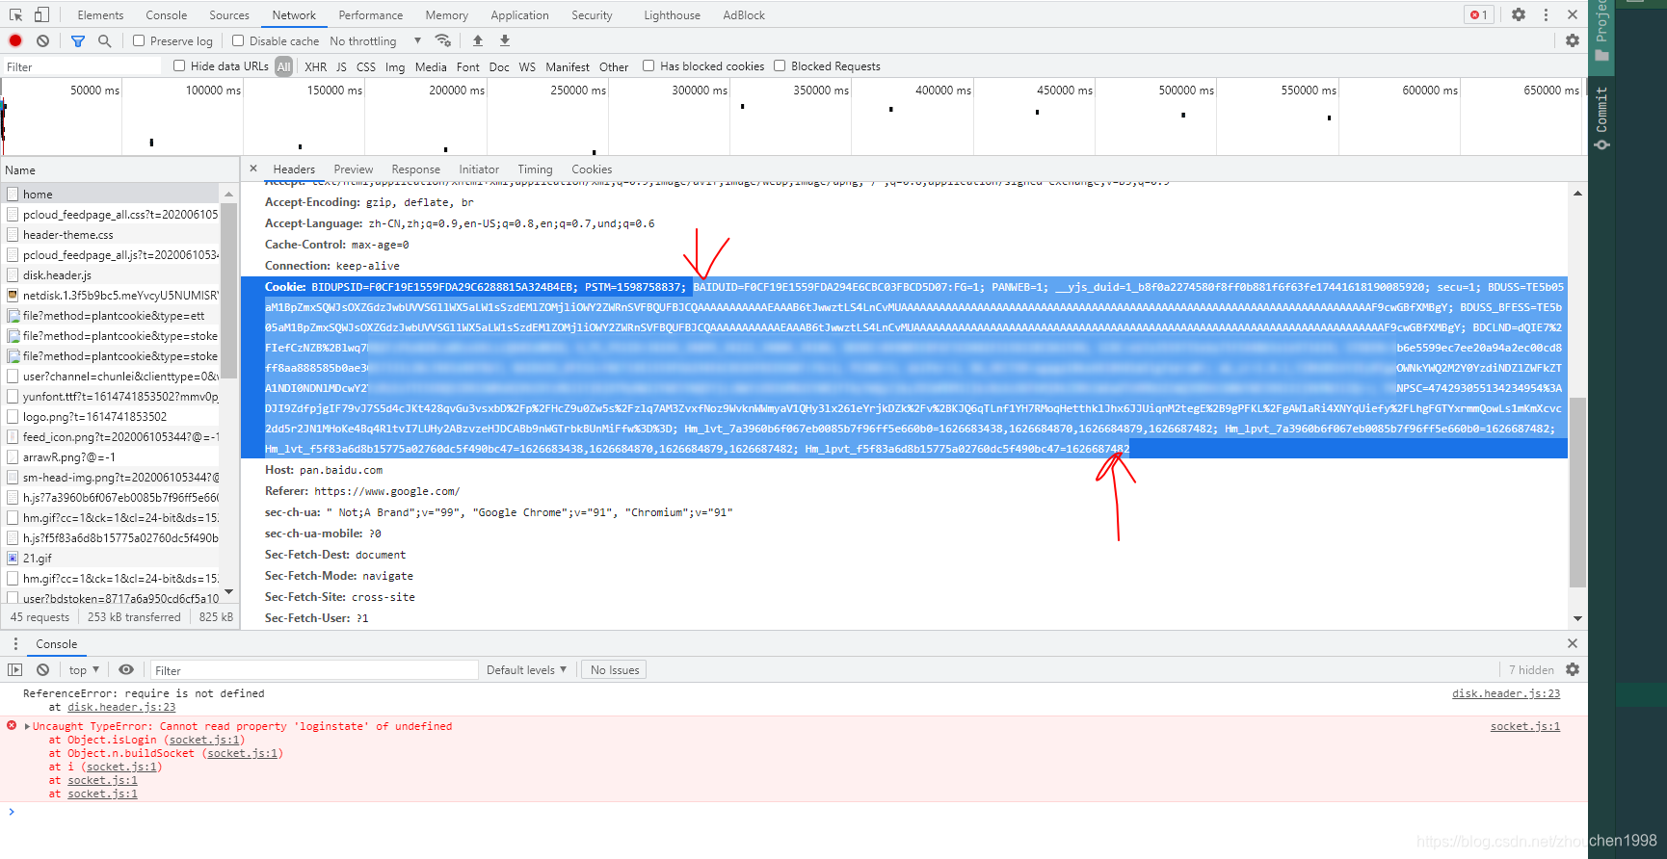Close the console drawer
The width and height of the screenshot is (1667, 859).
pos(1573,643)
